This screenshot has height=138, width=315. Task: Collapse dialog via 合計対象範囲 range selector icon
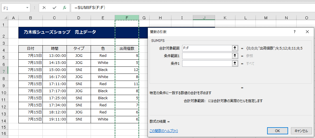235,48
